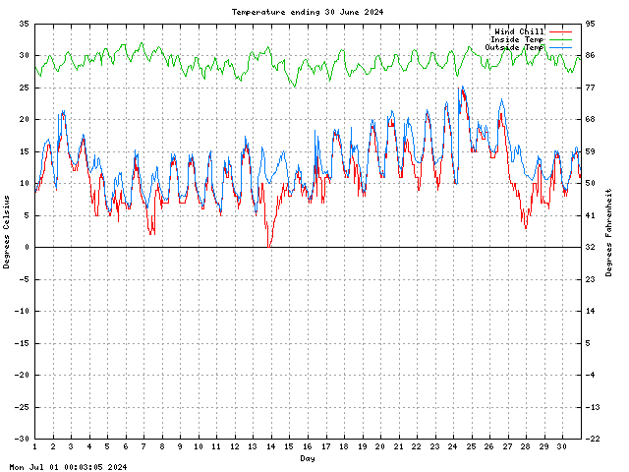Click the Fahrenheit tick label 59
Image resolution: width=629 pixels, height=472 pixels.
591,151
